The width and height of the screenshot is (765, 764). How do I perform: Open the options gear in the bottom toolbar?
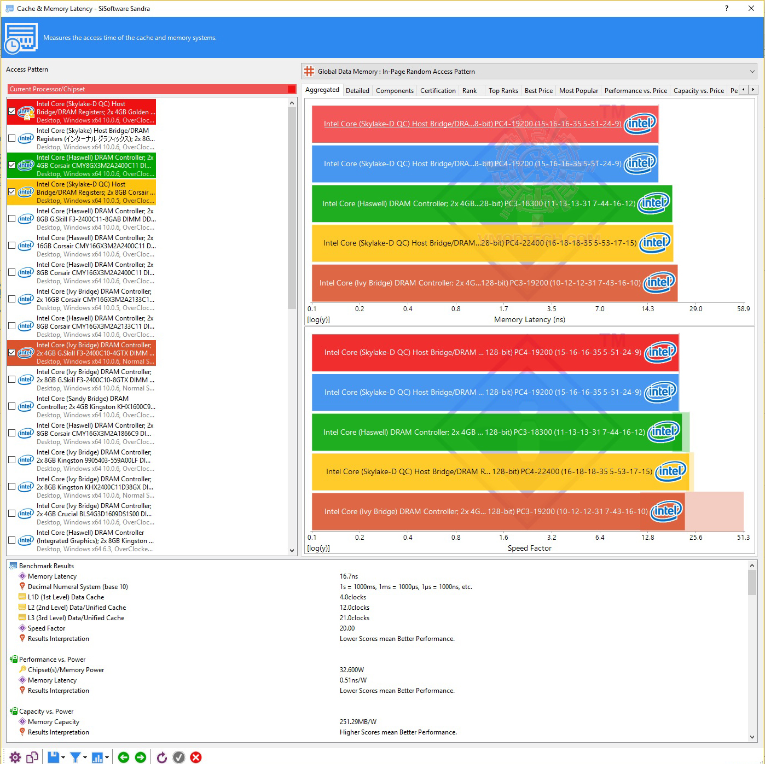15,757
